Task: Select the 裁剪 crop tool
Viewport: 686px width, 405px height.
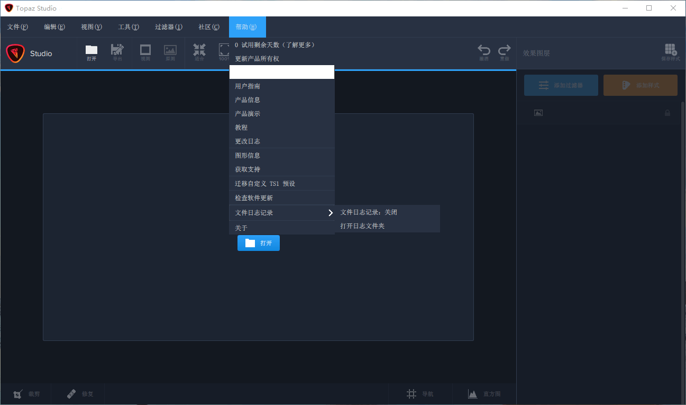Action: coord(19,394)
